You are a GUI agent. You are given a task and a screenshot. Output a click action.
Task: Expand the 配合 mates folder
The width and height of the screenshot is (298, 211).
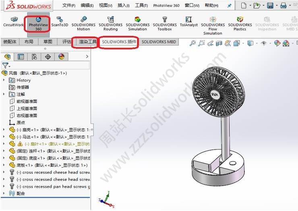pyautogui.click(x=4, y=193)
